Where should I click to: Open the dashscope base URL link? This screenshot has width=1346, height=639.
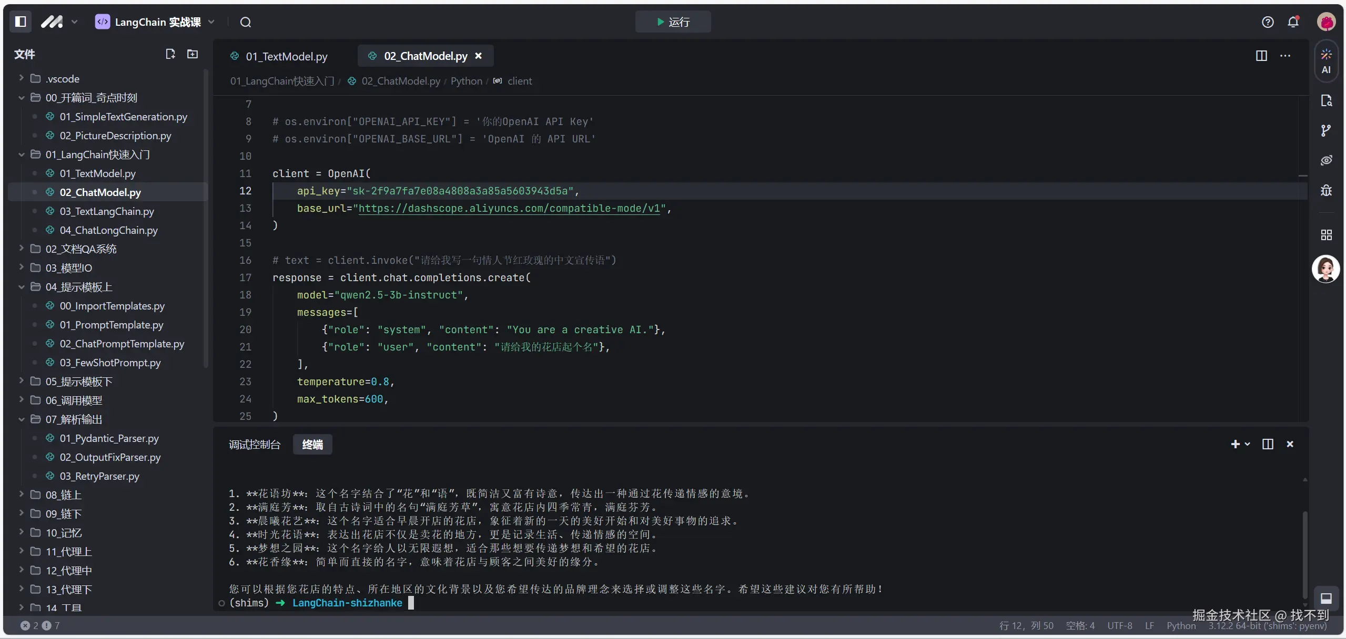pyautogui.click(x=509, y=208)
